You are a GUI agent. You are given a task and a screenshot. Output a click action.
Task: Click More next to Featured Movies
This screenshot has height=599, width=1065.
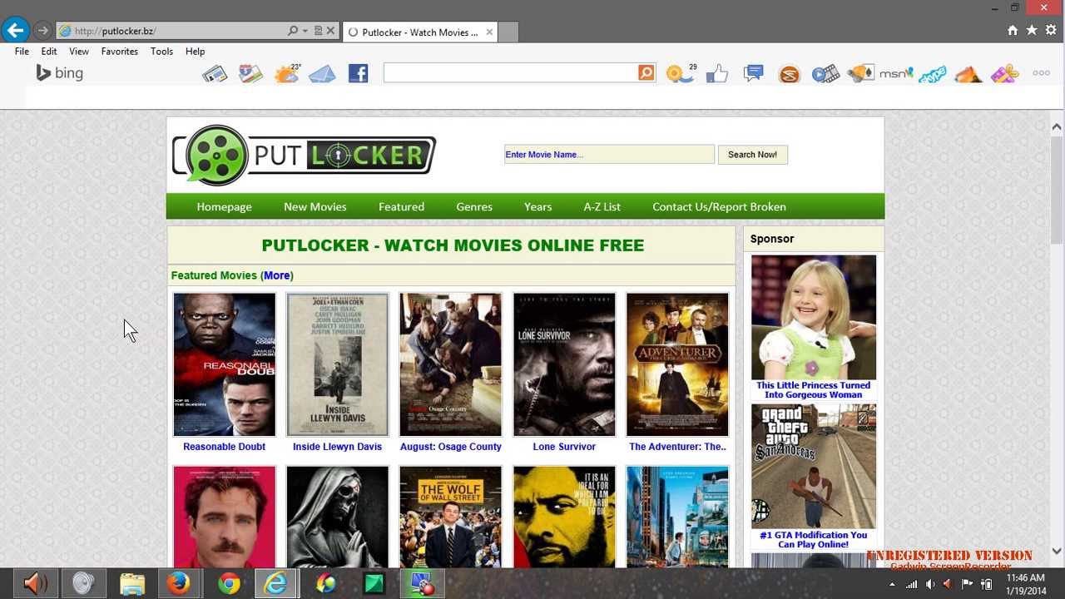point(277,275)
